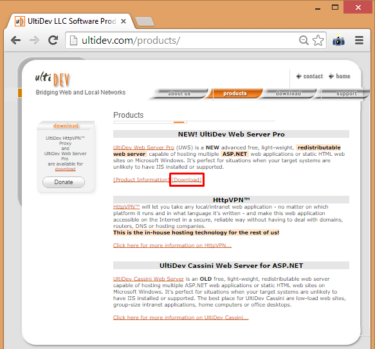
Task: Click the 'NEW! UltiDev Web Server Pro' heading
Action: [232, 135]
